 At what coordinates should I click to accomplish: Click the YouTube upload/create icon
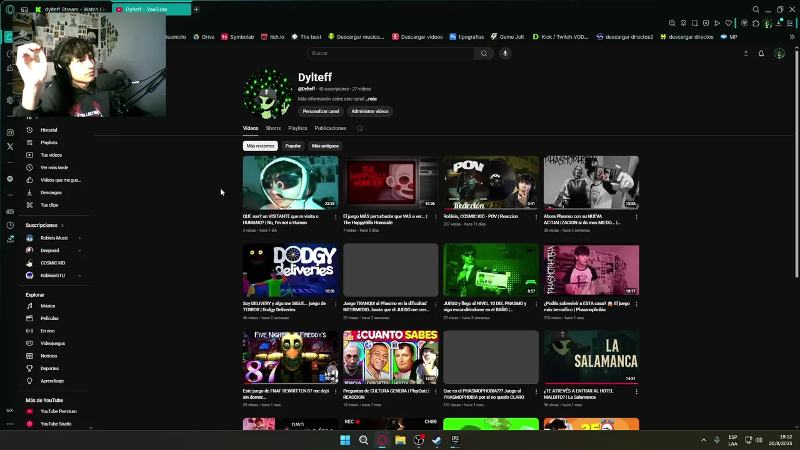[x=746, y=53]
